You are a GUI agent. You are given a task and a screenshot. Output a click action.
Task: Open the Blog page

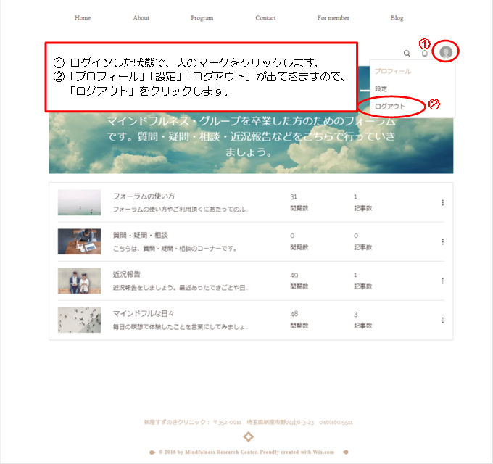(397, 18)
